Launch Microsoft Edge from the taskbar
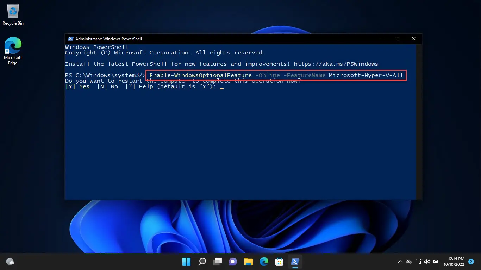The width and height of the screenshot is (481, 270). tap(264, 262)
